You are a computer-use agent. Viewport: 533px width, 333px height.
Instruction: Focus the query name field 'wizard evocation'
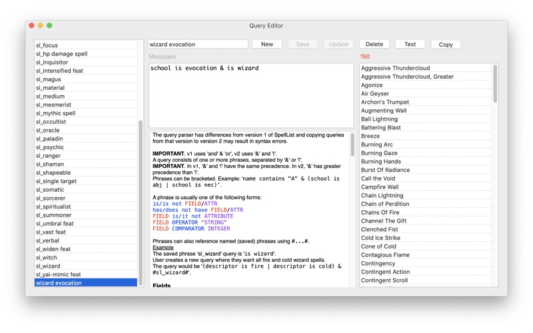[198, 44]
